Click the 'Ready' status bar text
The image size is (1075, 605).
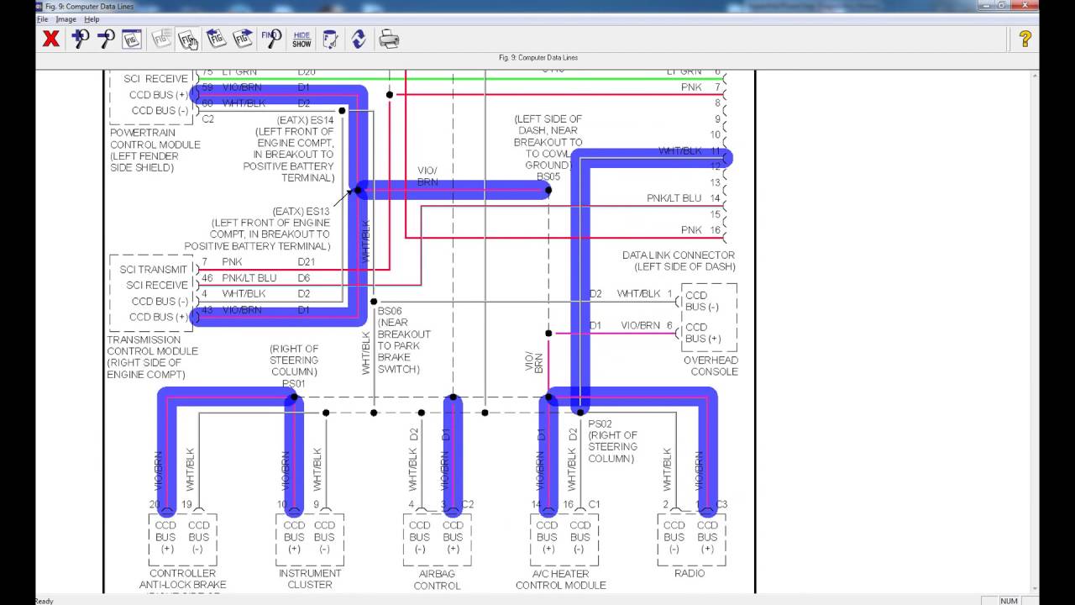[x=45, y=601]
